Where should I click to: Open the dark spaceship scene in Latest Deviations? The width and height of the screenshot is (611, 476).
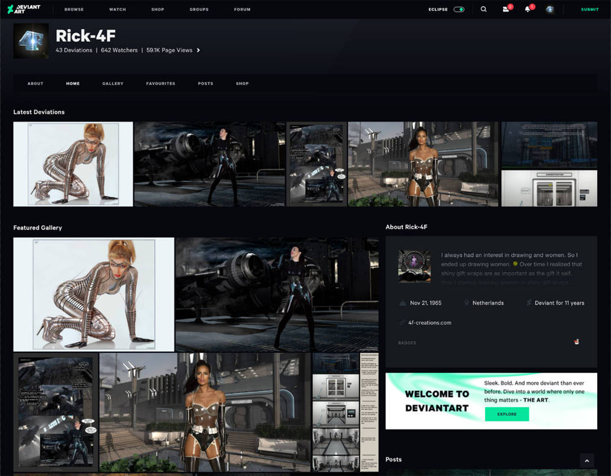210,164
